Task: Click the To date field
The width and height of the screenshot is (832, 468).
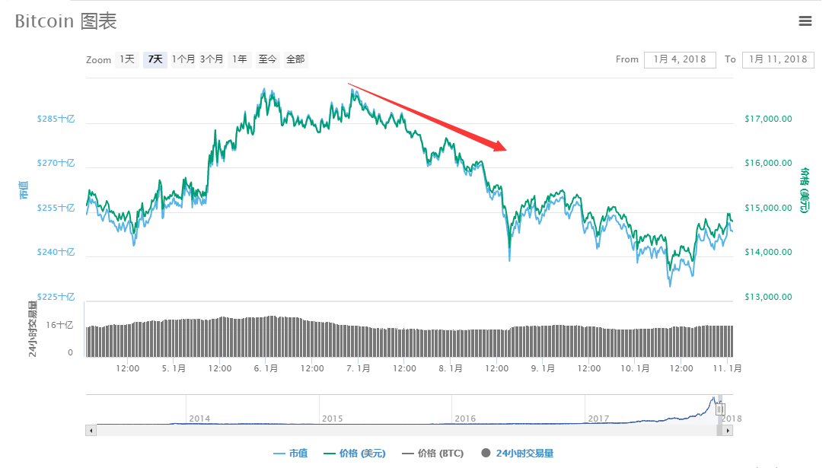Action: pyautogui.click(x=778, y=59)
